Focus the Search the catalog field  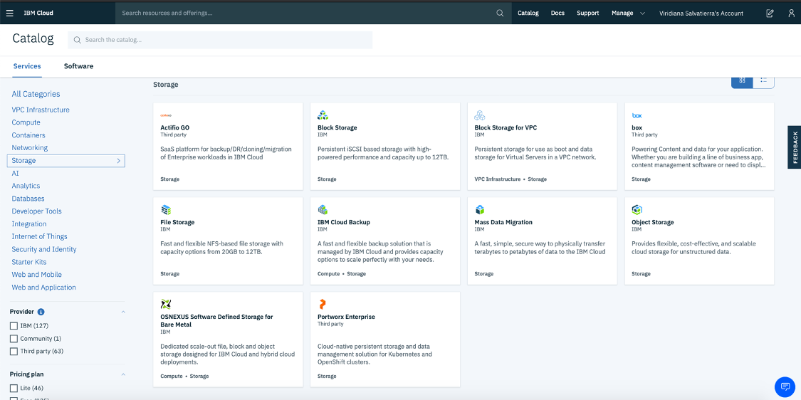220,40
